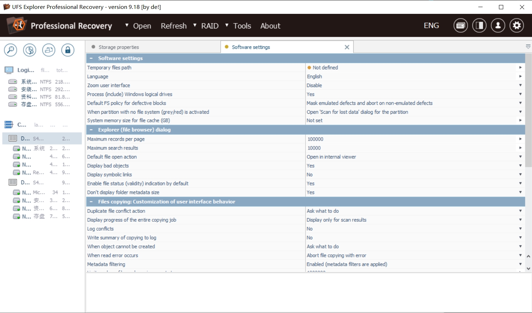Click the 100000 maximum records value
This screenshot has width=532, height=313.
tap(316, 139)
